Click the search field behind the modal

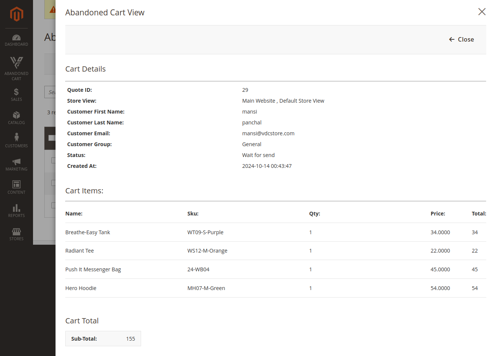click(x=50, y=92)
